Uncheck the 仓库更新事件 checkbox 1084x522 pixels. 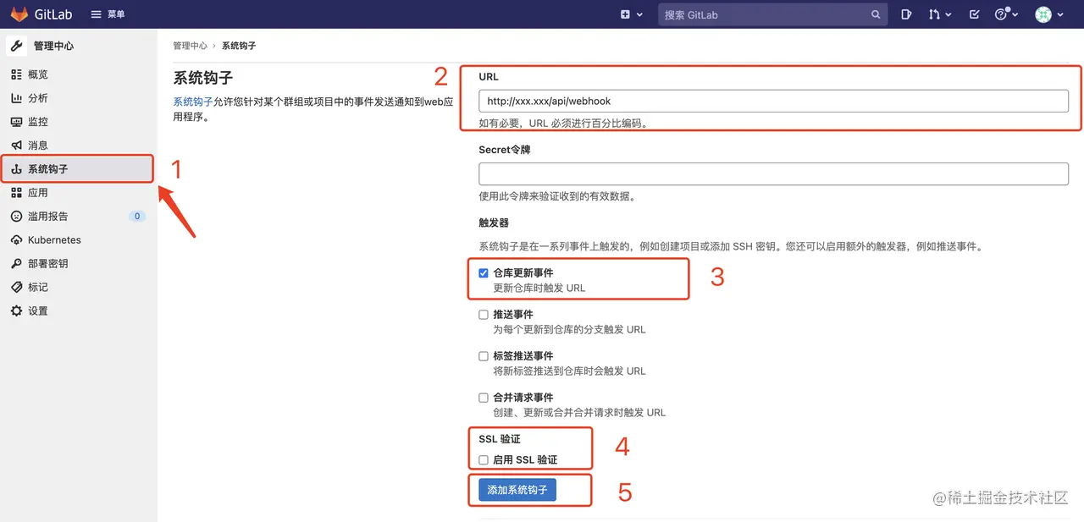pyautogui.click(x=484, y=273)
